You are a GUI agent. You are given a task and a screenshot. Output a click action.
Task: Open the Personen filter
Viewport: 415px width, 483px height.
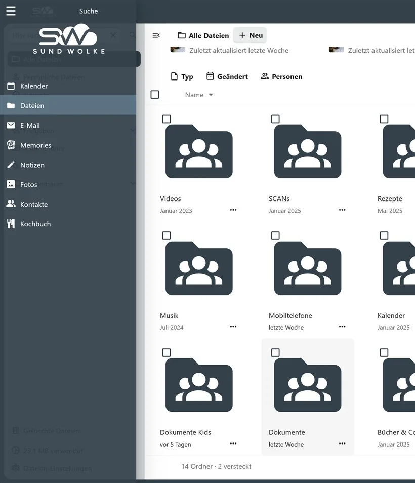282,76
